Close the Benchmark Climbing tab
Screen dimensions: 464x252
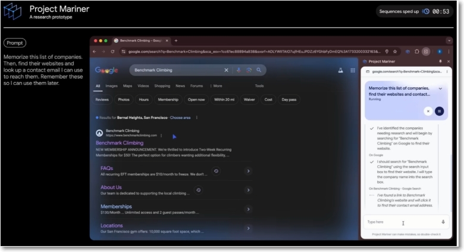(x=167, y=40)
